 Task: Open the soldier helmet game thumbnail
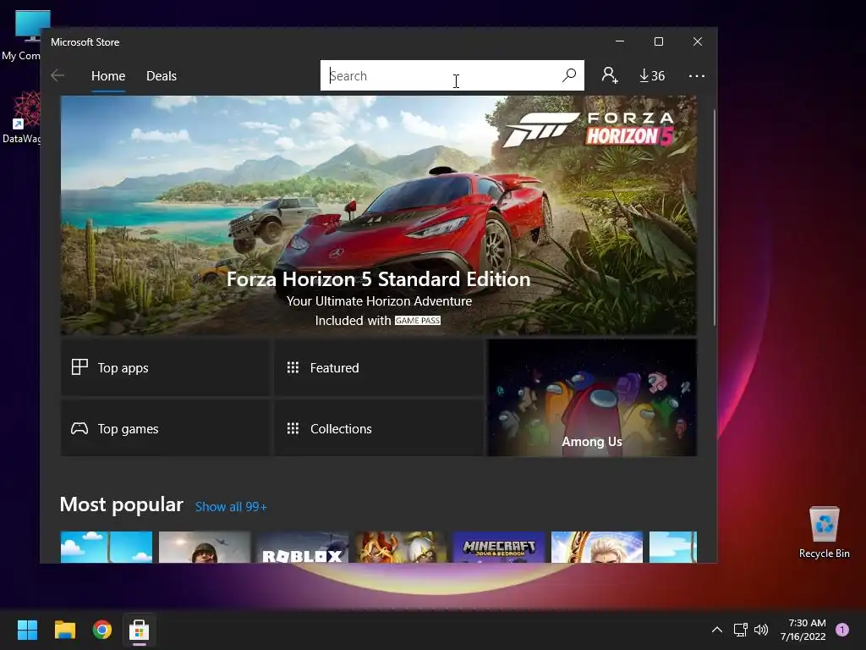click(x=205, y=548)
